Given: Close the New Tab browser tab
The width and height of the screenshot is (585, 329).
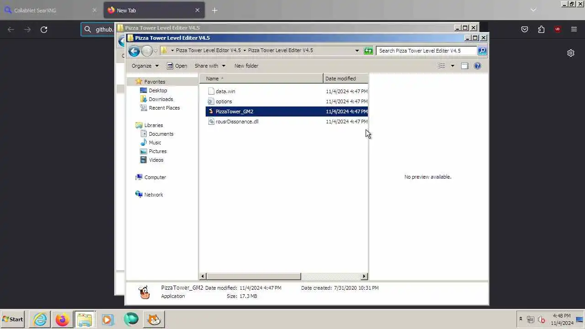Looking at the screenshot, I should tap(197, 10).
